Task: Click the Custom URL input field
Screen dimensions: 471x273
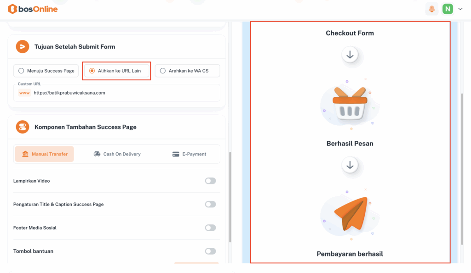Action: tap(124, 93)
